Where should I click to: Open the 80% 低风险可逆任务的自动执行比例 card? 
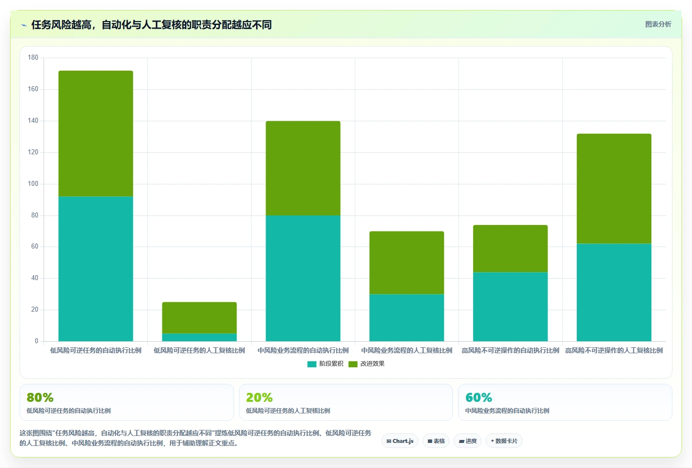coord(127,402)
